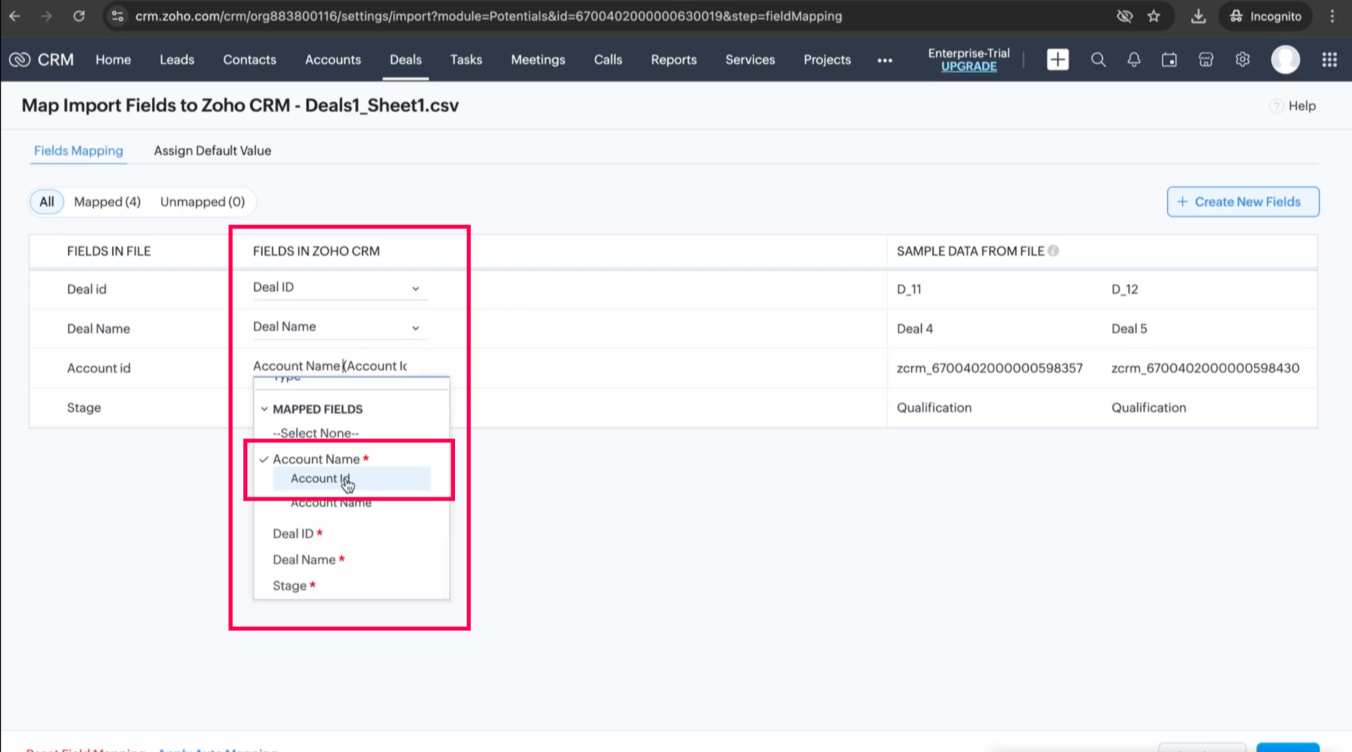Click the Zoho CRM logo icon
The width and height of the screenshot is (1352, 752).
20,60
